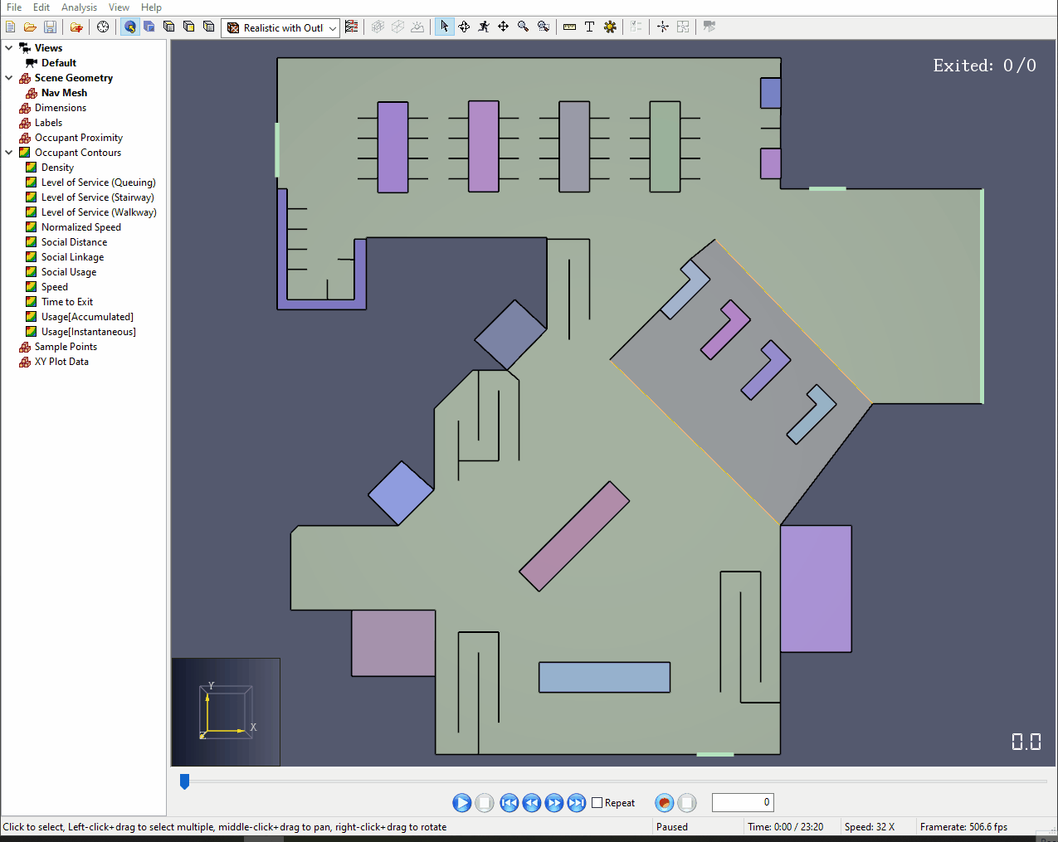Image resolution: width=1058 pixels, height=842 pixels.
Task: Open the Realistic with Outlines rendering dropdown
Action: 280,27
